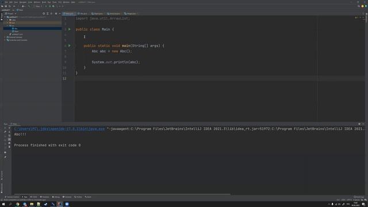Open the Help menu
Screen dimensions: 368x207
coord(73,2)
